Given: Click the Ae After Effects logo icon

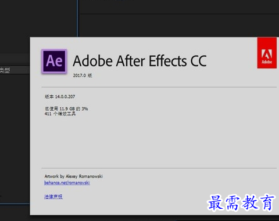Looking at the screenshot, I should (x=54, y=61).
